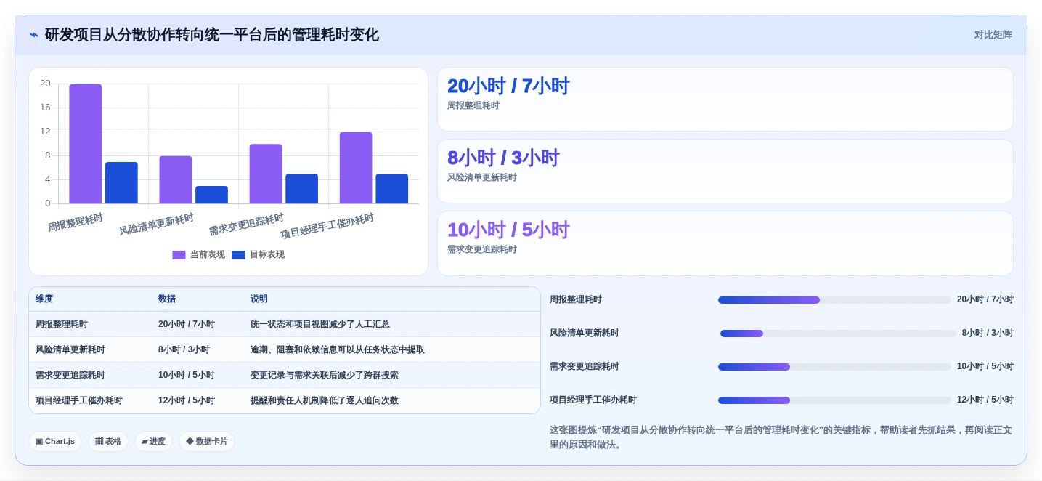This screenshot has height=481, width=1042.
Task: Click the 周报整理耗时 progress bar
Action: coord(834,300)
